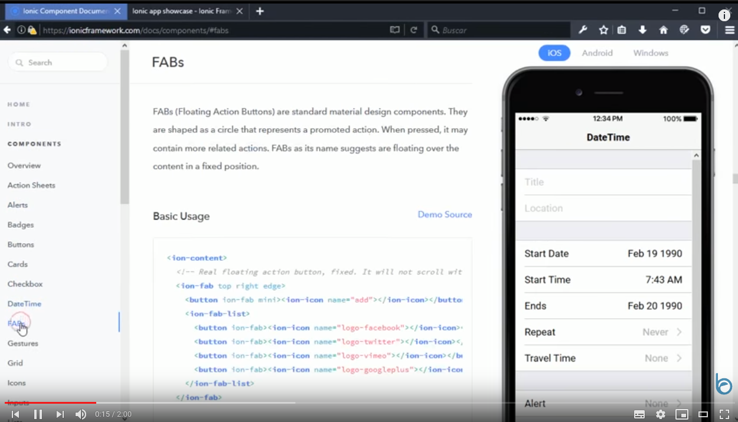
Task: Go to the previous video
Action: pos(15,414)
